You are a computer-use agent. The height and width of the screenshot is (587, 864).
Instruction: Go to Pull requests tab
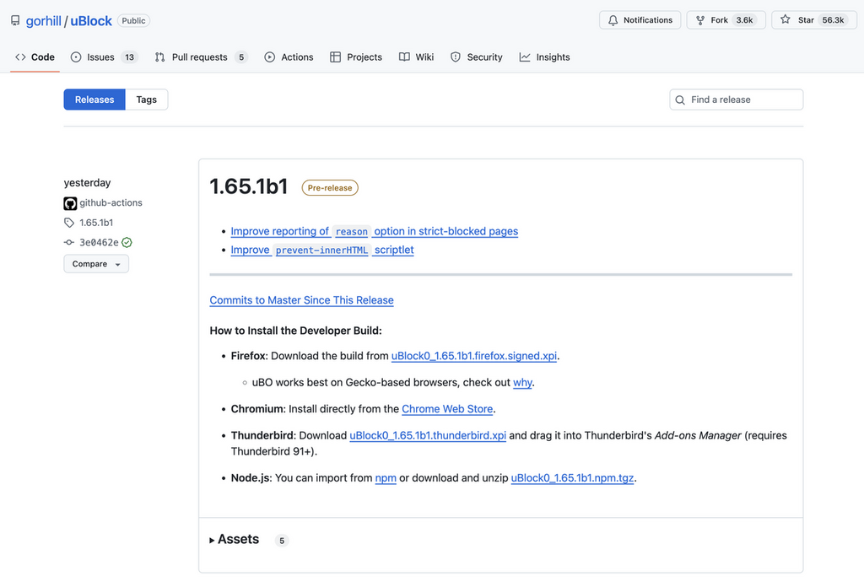pos(201,57)
